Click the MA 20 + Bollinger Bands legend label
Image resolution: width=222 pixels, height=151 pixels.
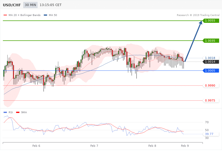coord(25,15)
